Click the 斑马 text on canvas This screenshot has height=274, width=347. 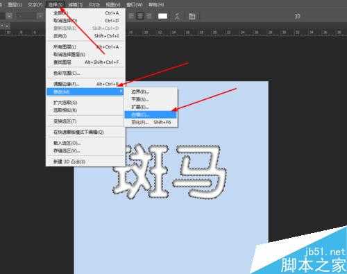(x=169, y=171)
